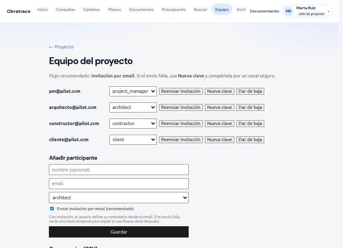
Task: Click the constructor@pilot.ccm email text
Action: (74, 123)
